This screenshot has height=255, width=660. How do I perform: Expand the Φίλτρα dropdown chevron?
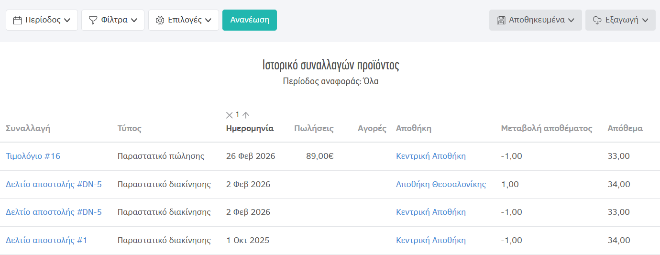tap(134, 20)
